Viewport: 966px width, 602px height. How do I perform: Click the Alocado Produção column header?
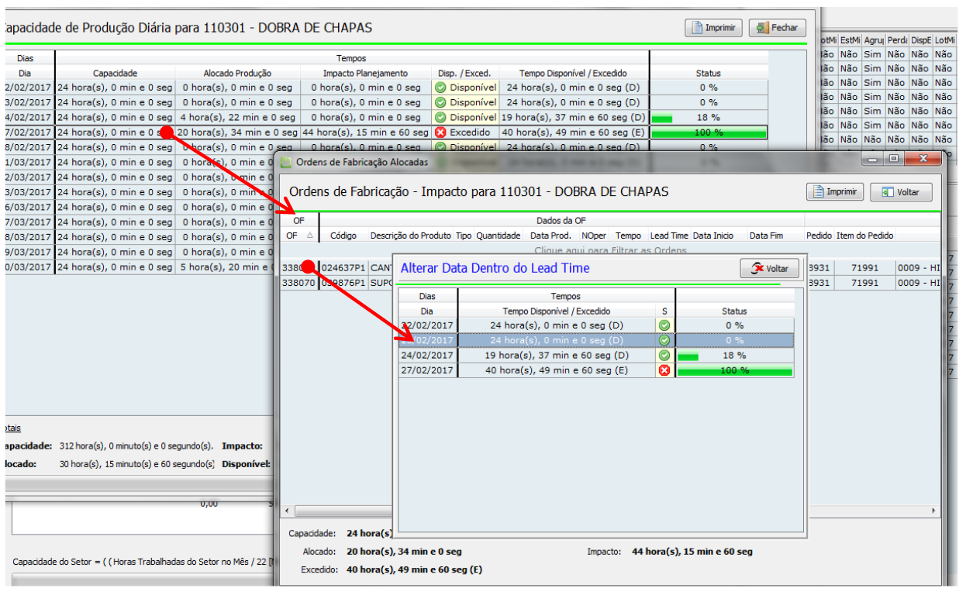pyautogui.click(x=237, y=74)
